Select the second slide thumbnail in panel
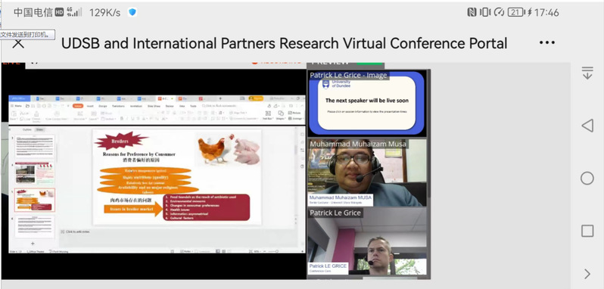The height and width of the screenshot is (289, 604). 35,173
